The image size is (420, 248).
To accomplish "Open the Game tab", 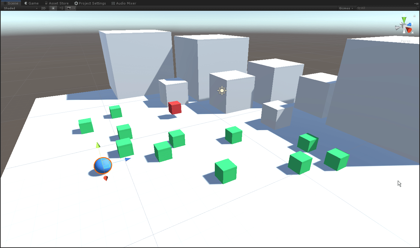I will click(x=31, y=3).
